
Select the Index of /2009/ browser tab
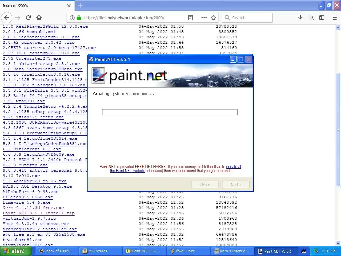coord(37,5)
